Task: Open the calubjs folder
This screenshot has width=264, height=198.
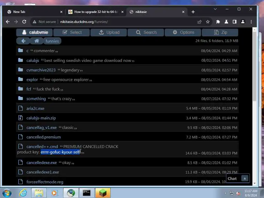Action: 33,60
